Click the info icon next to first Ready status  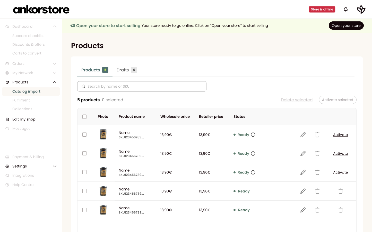tap(253, 135)
